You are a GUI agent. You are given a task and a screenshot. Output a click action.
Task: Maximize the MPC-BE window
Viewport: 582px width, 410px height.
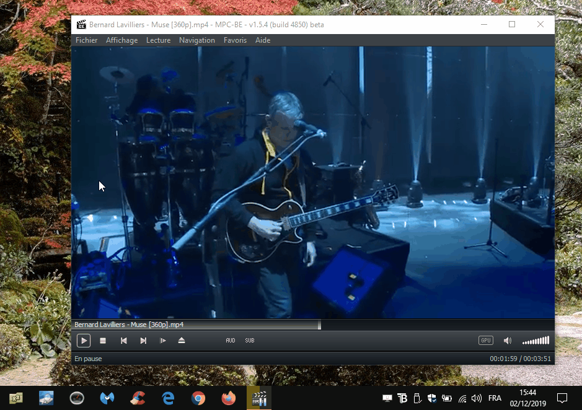[x=512, y=25]
